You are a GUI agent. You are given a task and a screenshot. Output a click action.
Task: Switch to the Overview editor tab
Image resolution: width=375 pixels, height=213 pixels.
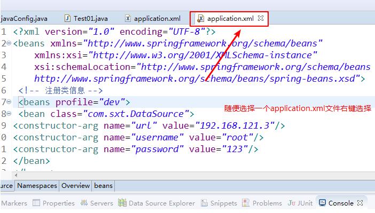75,186
